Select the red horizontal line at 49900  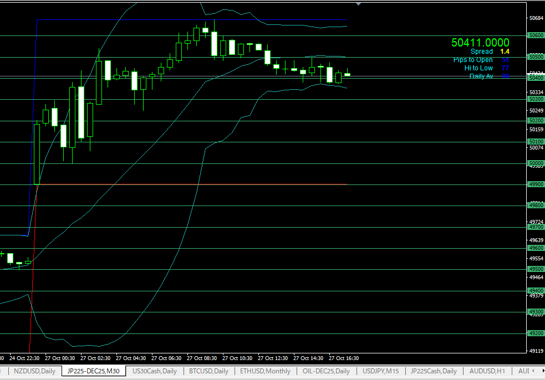(x=222, y=184)
